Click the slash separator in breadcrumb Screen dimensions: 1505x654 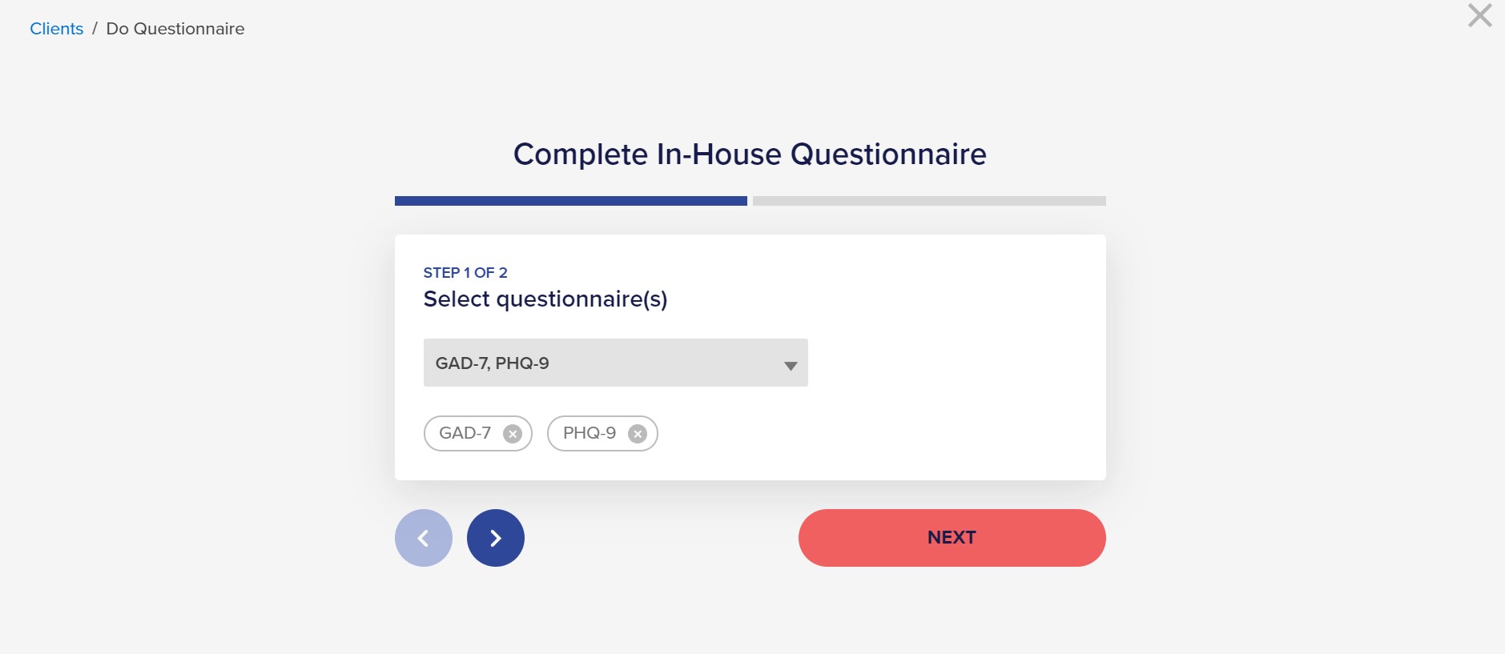[x=95, y=29]
